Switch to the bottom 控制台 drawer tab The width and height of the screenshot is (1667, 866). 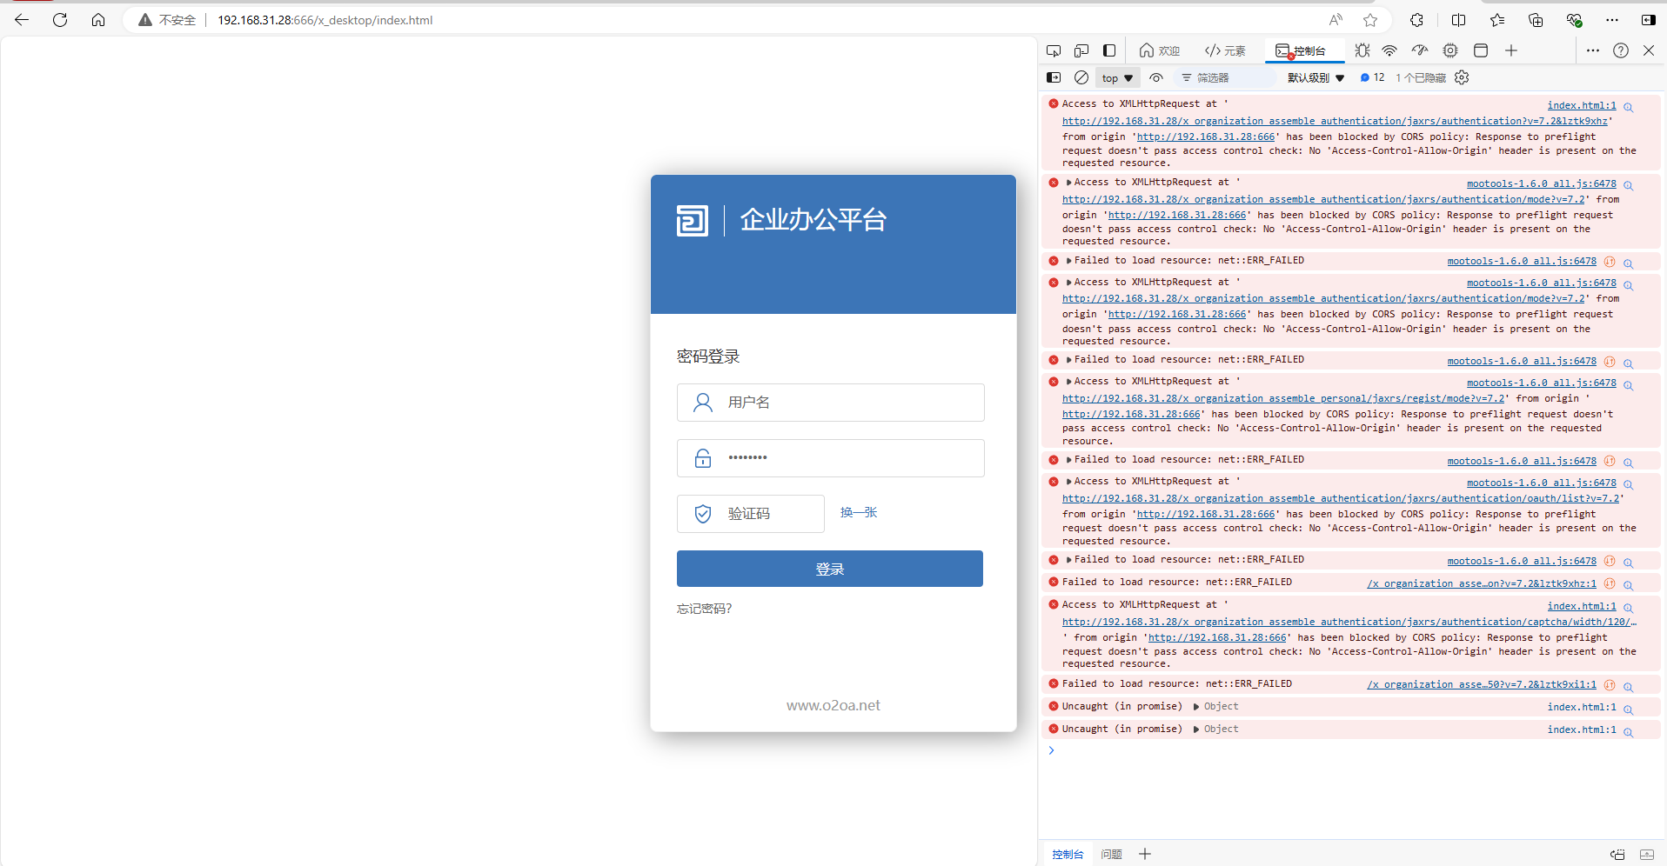[1068, 855]
